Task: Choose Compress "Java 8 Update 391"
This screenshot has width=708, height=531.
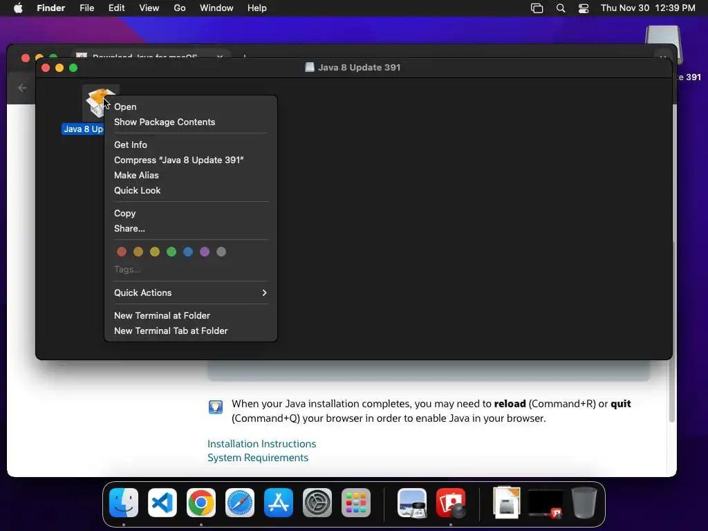Action: point(191,160)
